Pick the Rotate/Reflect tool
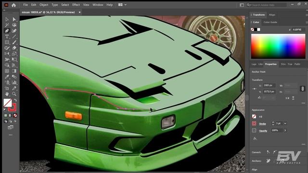 [7, 53]
